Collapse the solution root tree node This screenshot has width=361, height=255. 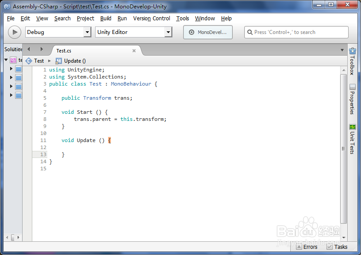[6, 60]
